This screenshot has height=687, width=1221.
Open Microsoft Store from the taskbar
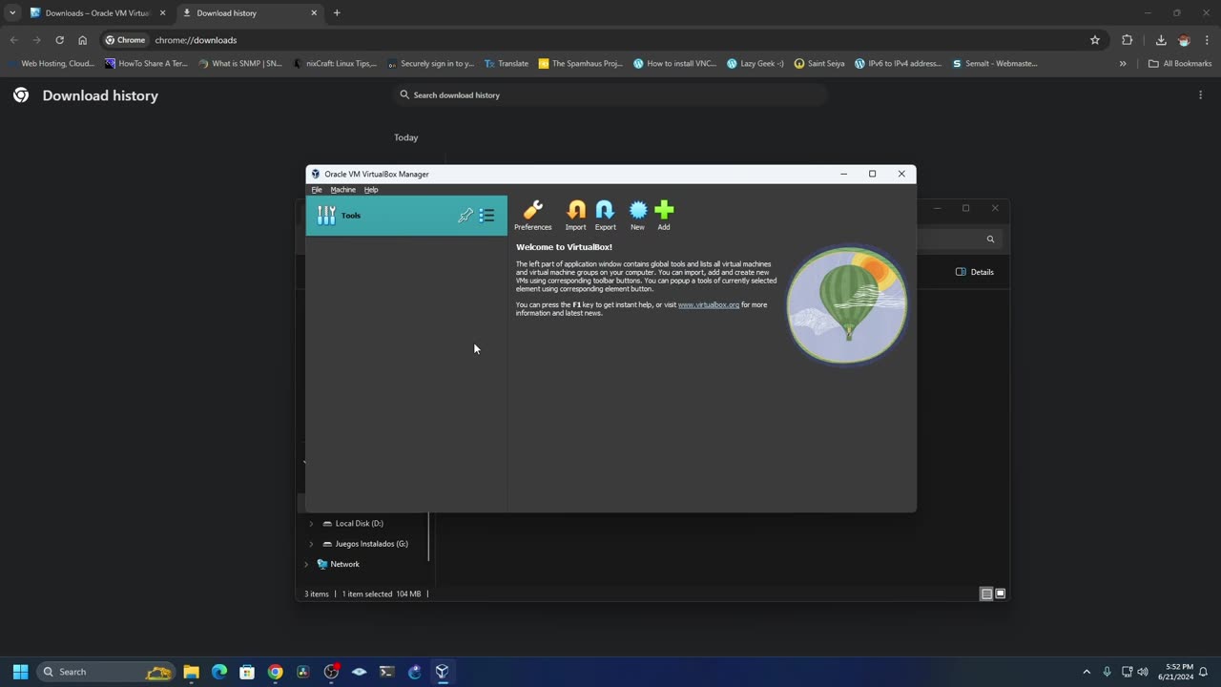(x=247, y=672)
